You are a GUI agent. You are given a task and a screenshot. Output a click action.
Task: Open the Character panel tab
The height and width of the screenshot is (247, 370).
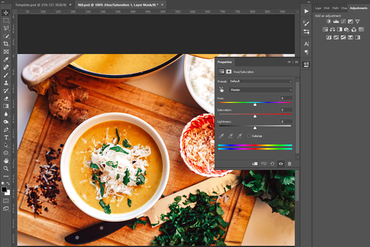(x=344, y=8)
